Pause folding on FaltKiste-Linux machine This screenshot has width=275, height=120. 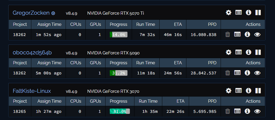258,91
